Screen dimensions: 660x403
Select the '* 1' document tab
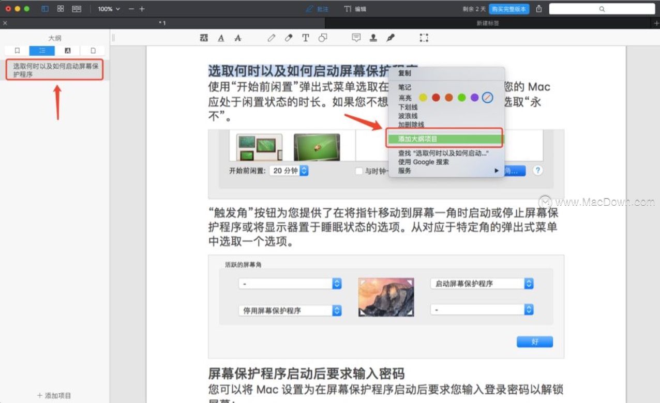coord(162,23)
